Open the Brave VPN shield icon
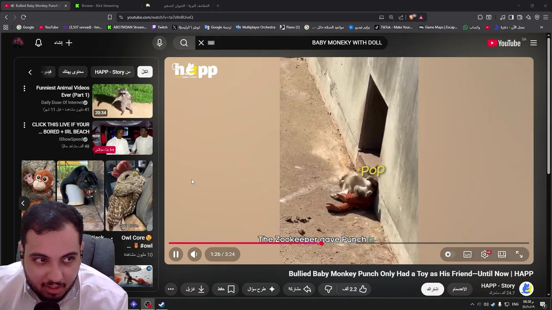 pos(537,17)
